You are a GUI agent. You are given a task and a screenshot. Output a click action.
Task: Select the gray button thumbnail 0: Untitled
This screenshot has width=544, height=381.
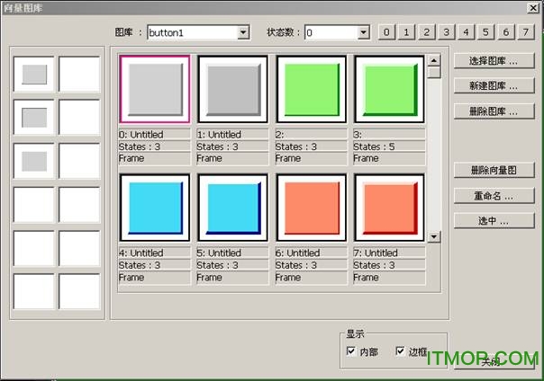pos(154,89)
